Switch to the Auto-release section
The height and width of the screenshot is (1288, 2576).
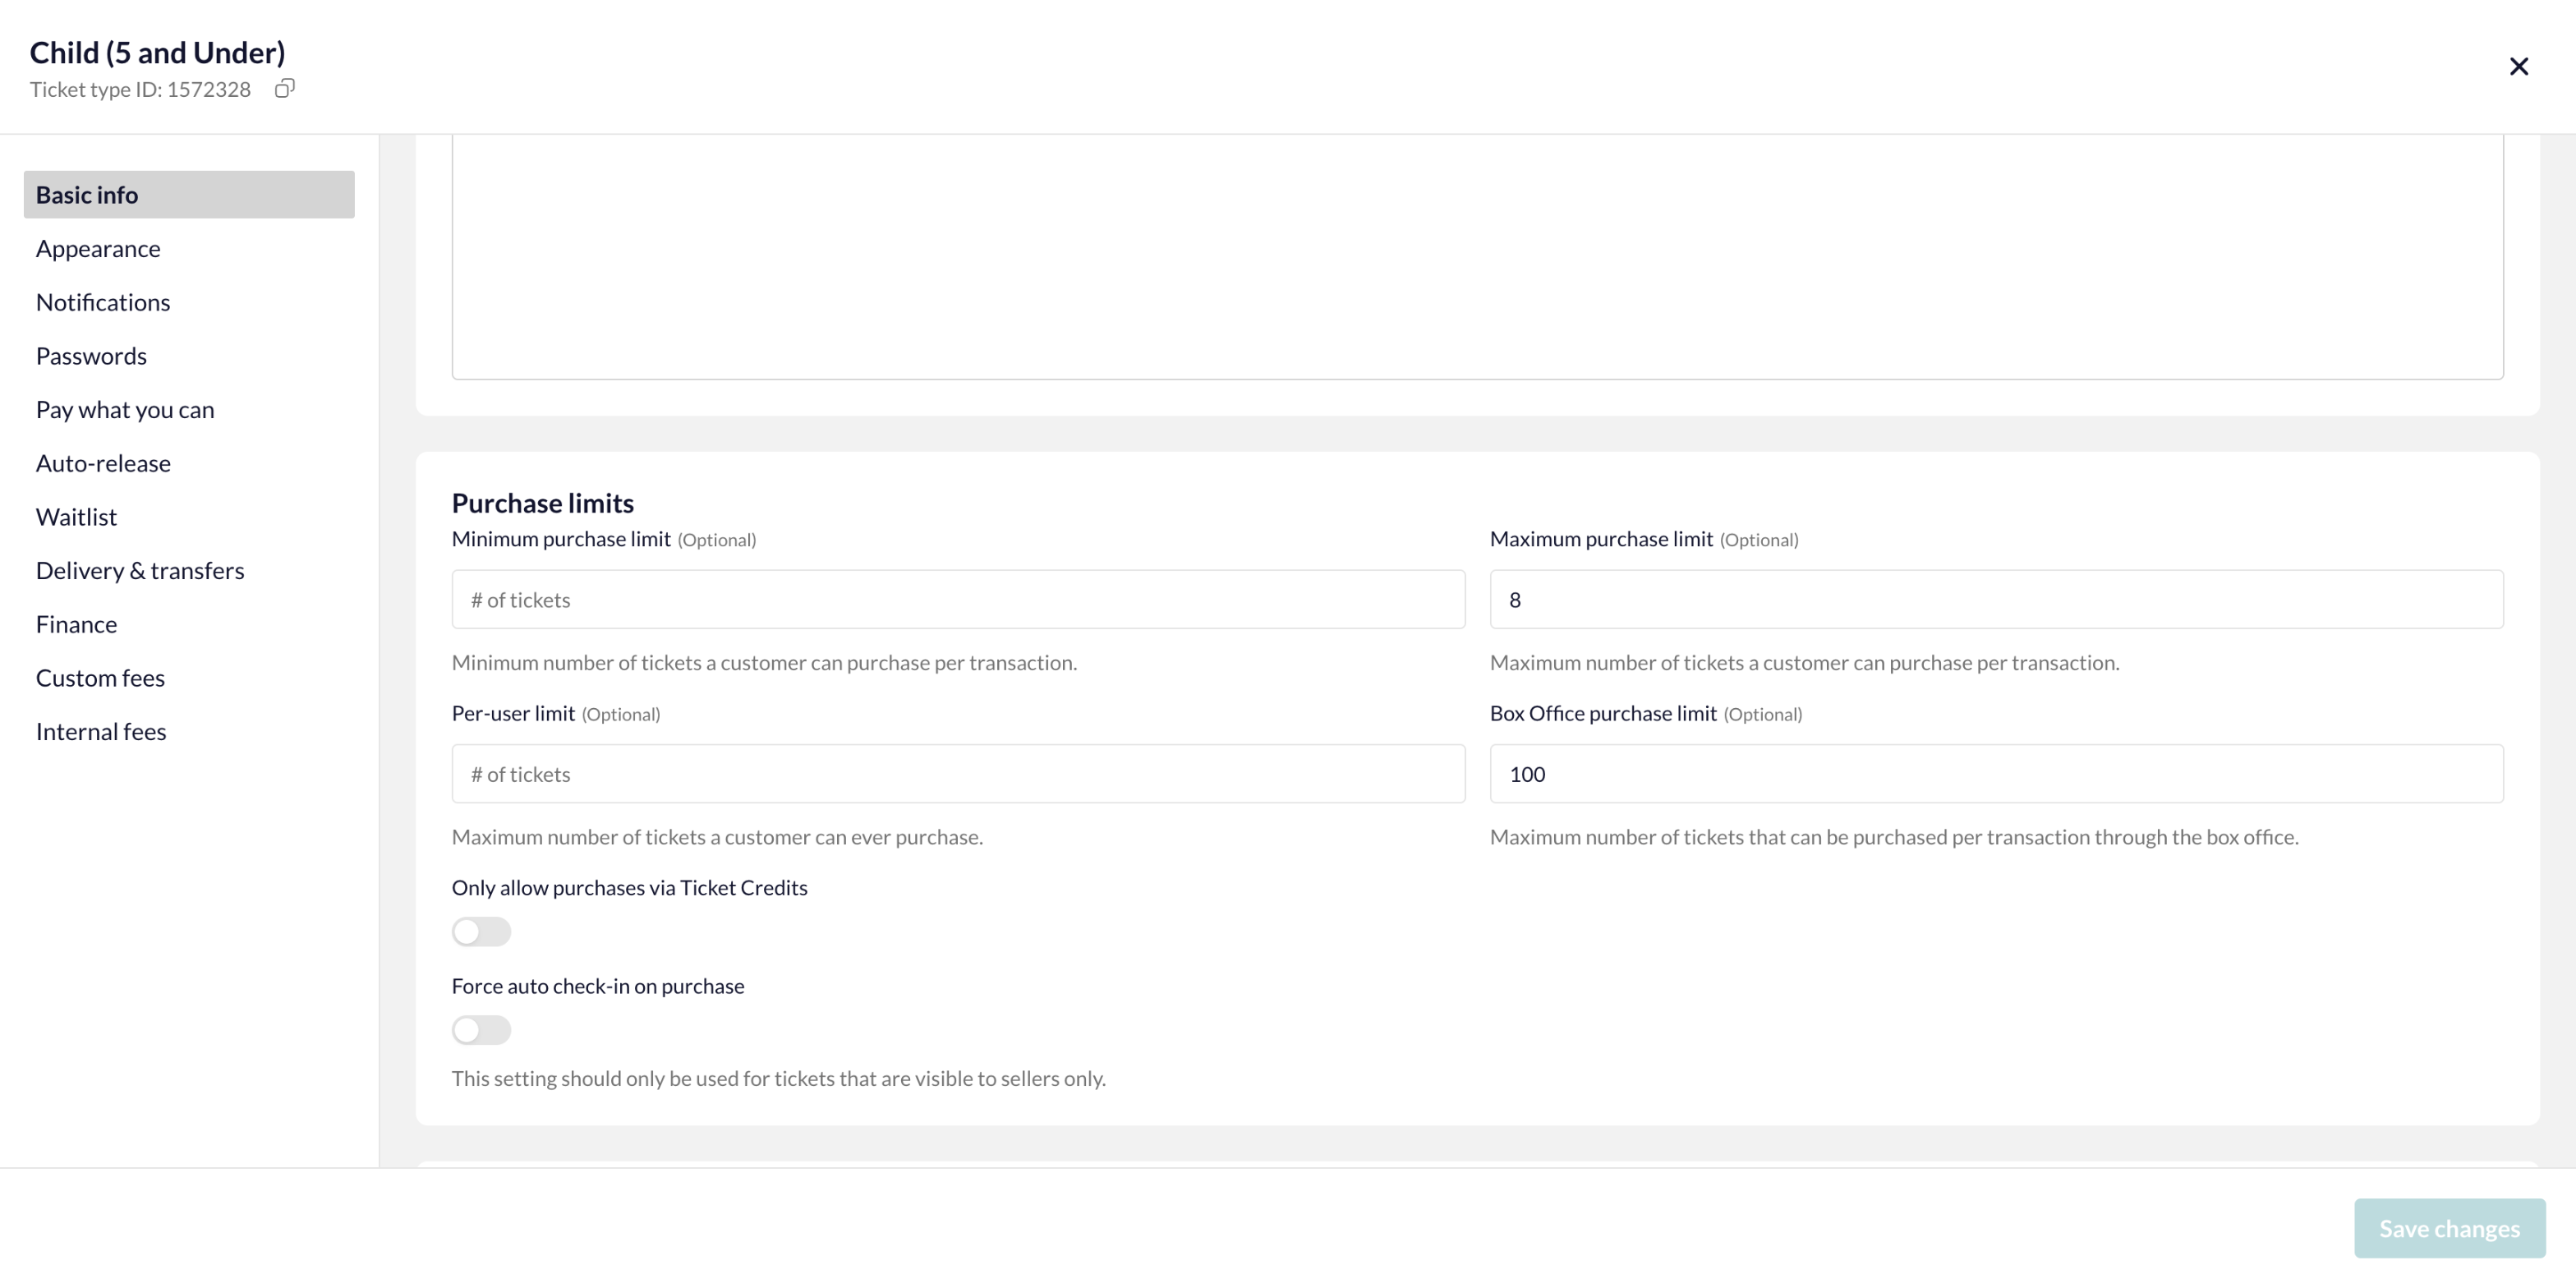pyautogui.click(x=103, y=464)
